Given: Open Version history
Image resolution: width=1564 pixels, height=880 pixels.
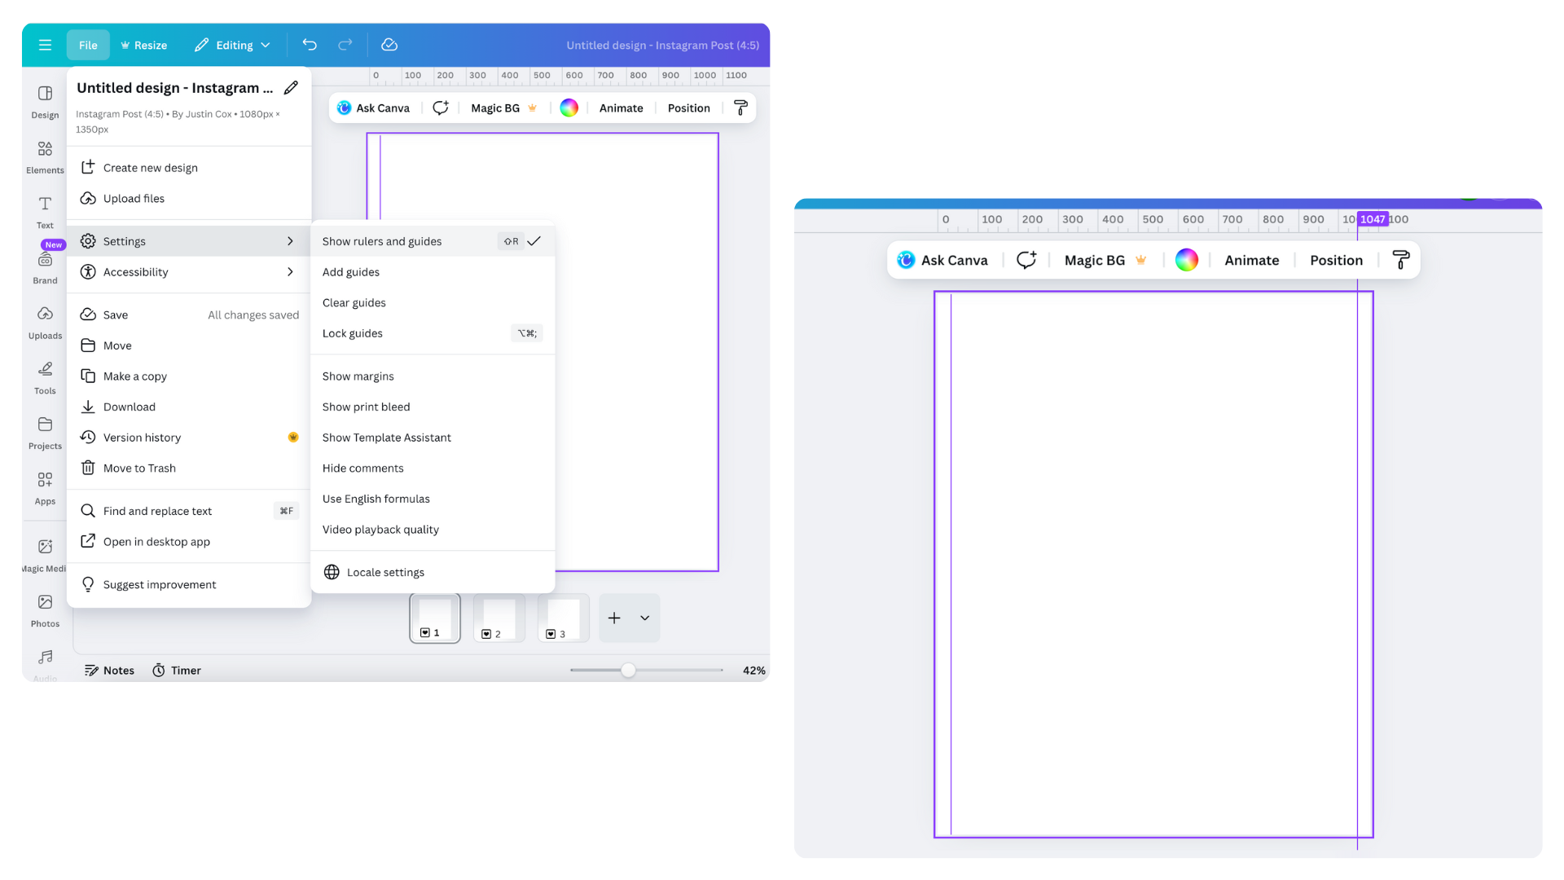Looking at the screenshot, I should pyautogui.click(x=189, y=438).
